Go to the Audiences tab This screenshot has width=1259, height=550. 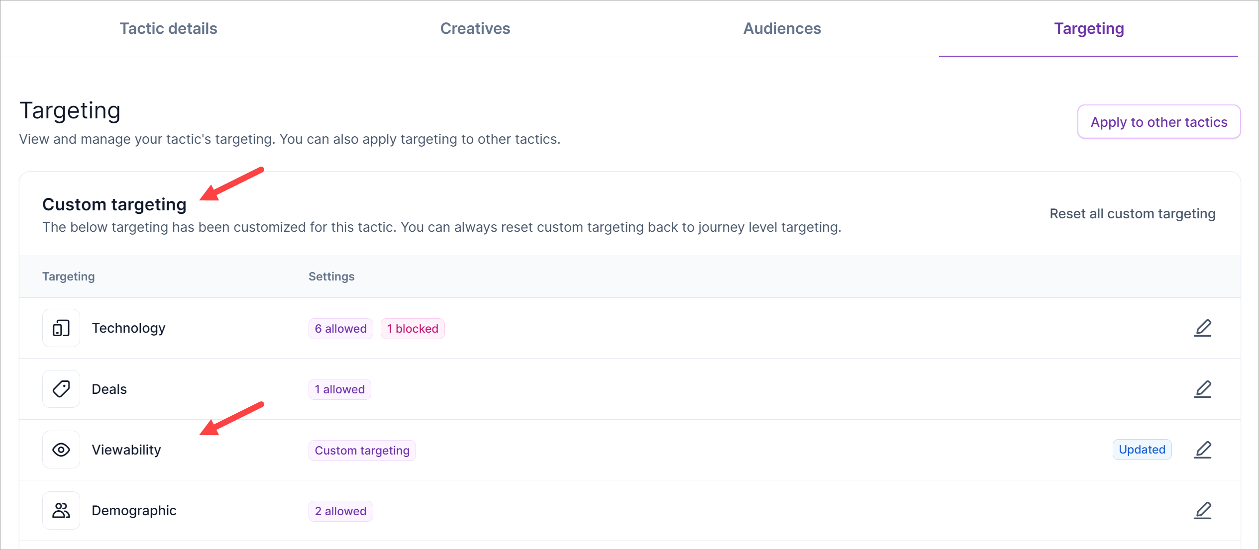[782, 28]
